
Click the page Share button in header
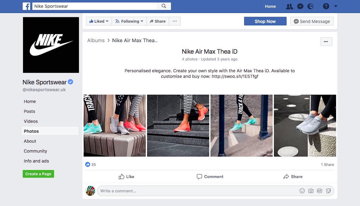click(158, 21)
